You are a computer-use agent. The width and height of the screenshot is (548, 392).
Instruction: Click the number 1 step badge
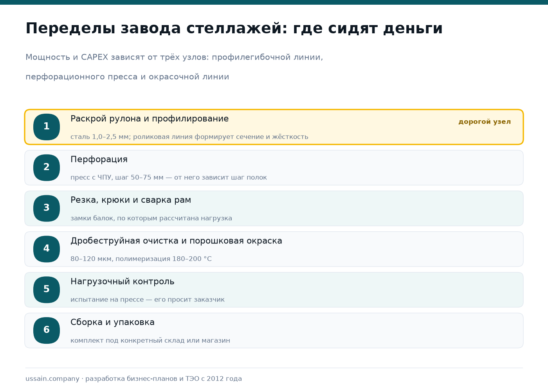(47, 127)
